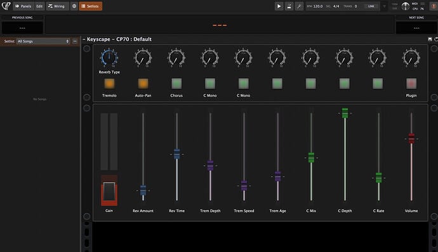Toggle the red Plugin pad

tap(411, 84)
